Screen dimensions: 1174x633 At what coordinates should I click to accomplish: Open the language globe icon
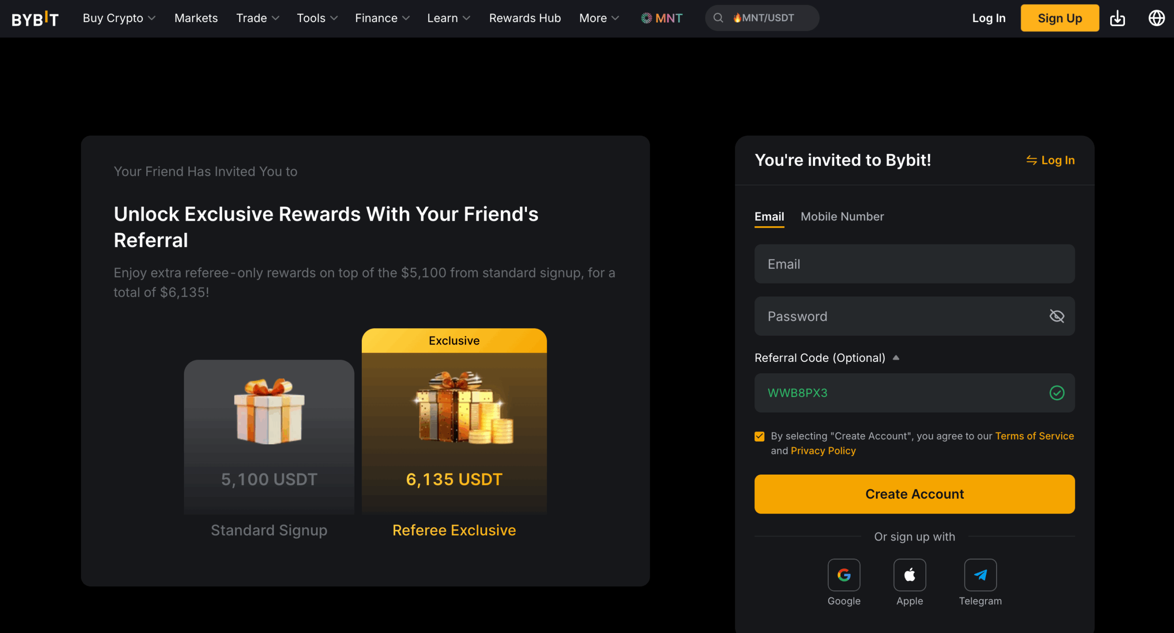click(1156, 18)
